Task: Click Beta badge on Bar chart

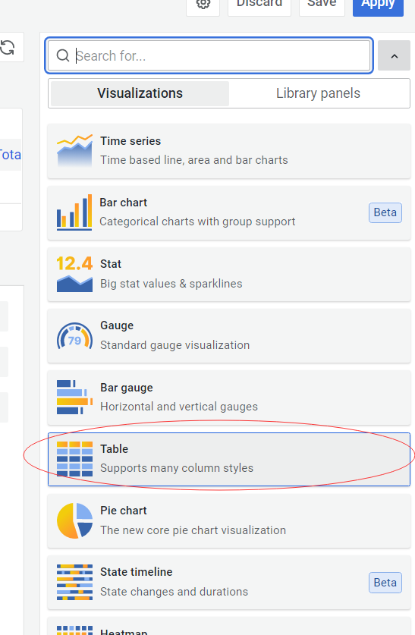Action: coord(385,212)
